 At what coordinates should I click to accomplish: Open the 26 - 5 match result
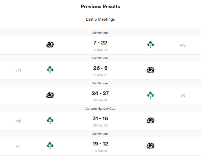click(x=100, y=68)
